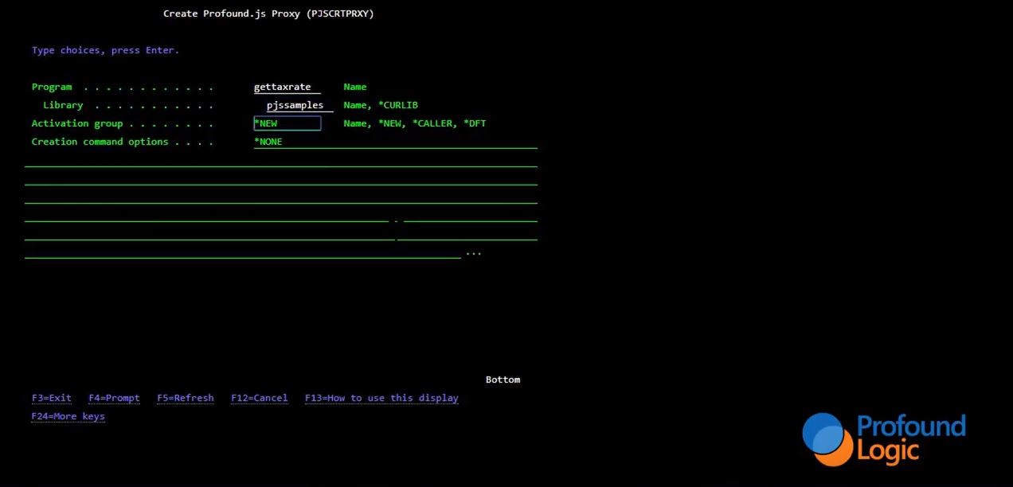Click F13=How to use this display
Viewport: 1013px width, 487px height.
381,398
